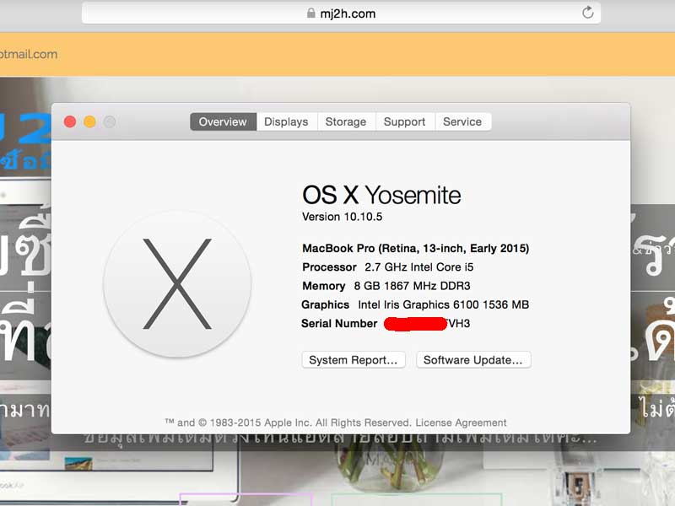Open the Service tab

[462, 121]
